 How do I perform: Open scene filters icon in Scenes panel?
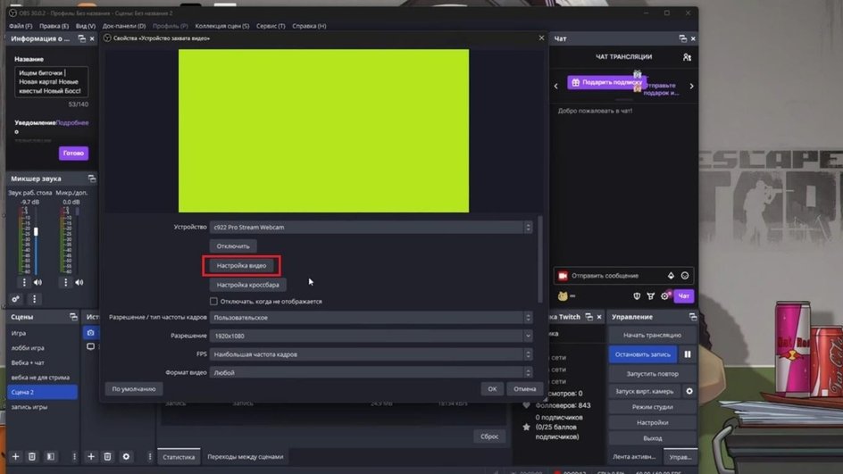(51, 456)
